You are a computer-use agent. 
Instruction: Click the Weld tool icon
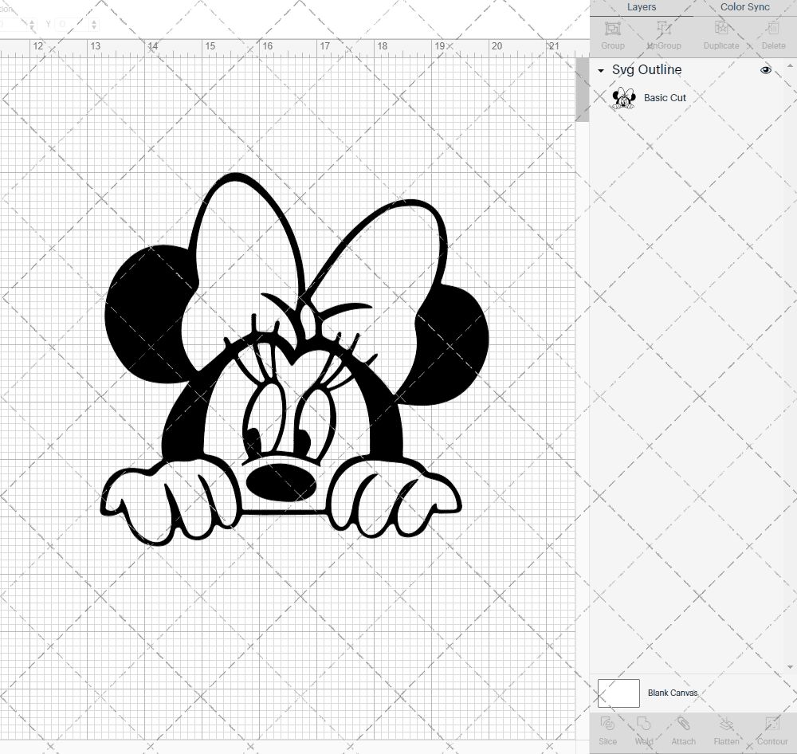click(643, 724)
